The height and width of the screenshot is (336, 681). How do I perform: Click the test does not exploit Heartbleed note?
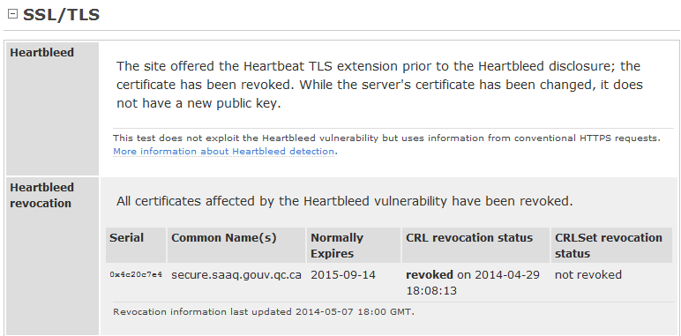coord(386,138)
